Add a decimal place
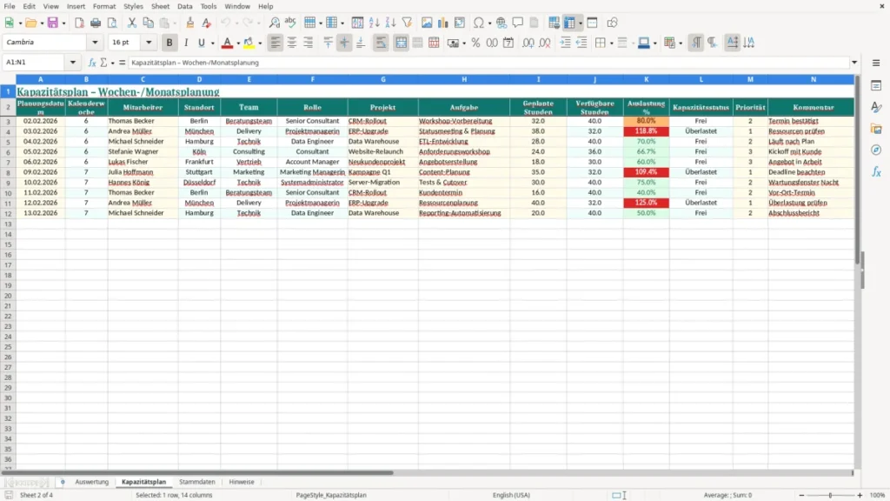The width and height of the screenshot is (890, 501). tap(528, 43)
